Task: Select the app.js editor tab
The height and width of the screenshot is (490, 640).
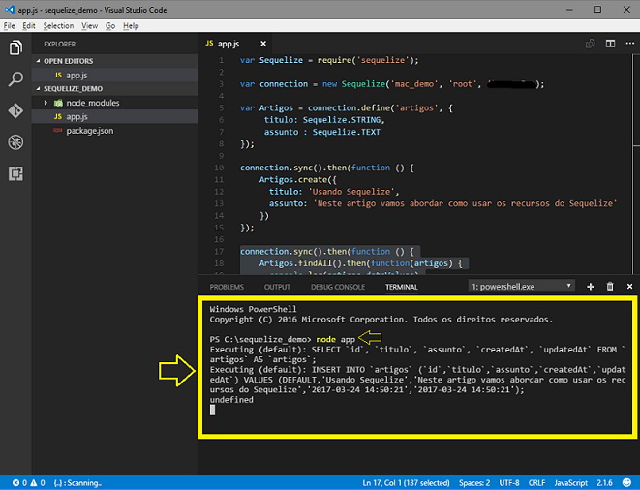Action: coord(236,44)
